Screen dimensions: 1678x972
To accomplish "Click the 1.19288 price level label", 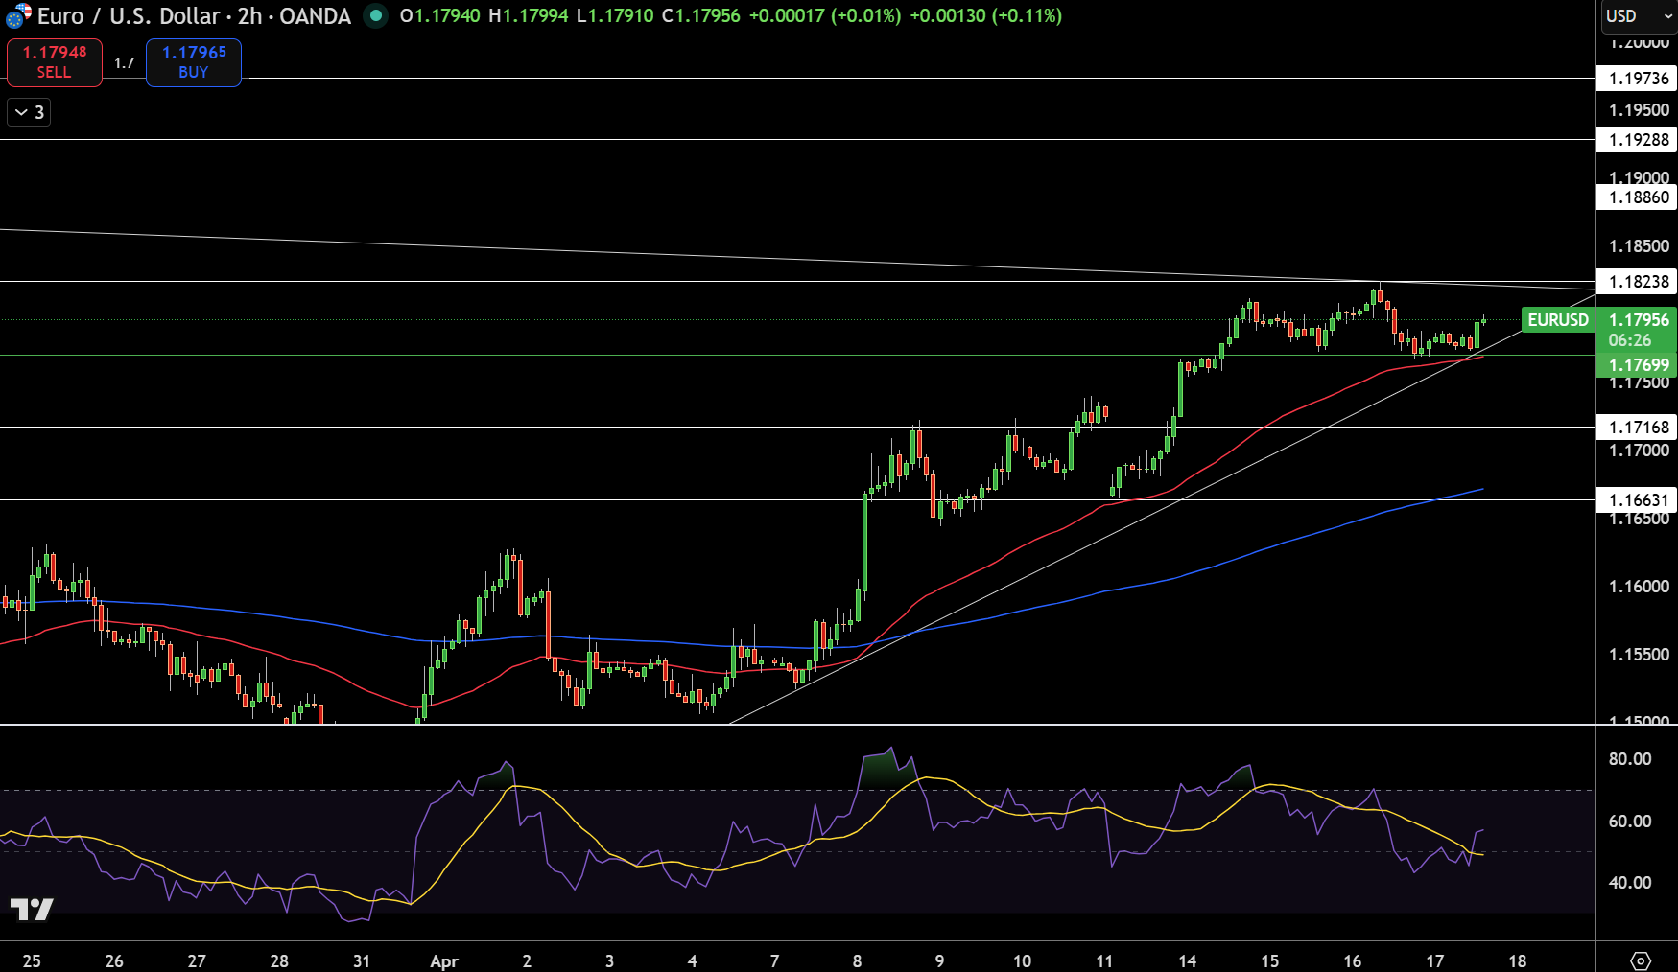I will click(1637, 140).
